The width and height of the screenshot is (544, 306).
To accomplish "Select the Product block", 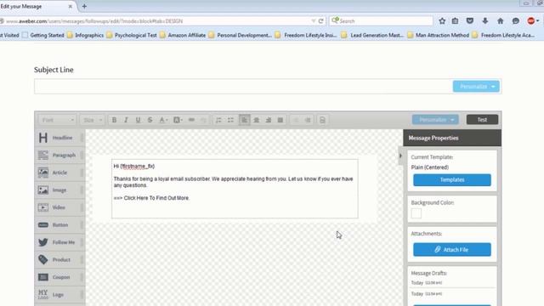I will click(x=59, y=259).
